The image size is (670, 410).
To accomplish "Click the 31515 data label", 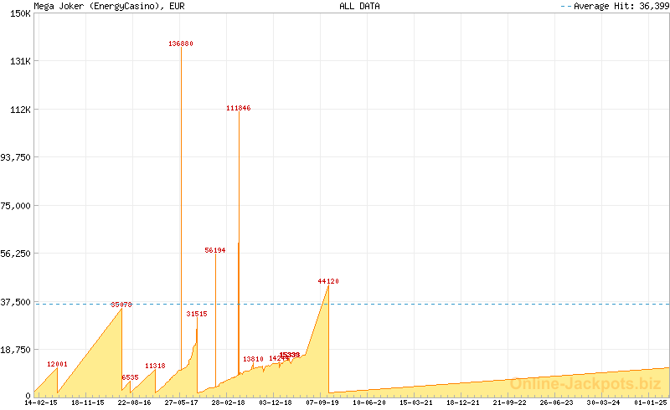I will pyautogui.click(x=197, y=314).
